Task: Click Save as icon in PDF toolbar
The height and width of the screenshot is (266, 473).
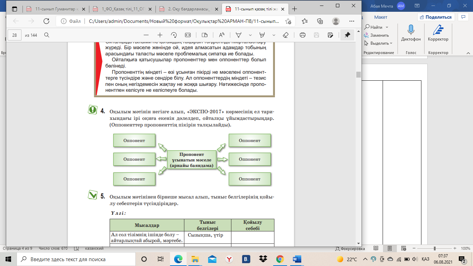Action: point(330,35)
